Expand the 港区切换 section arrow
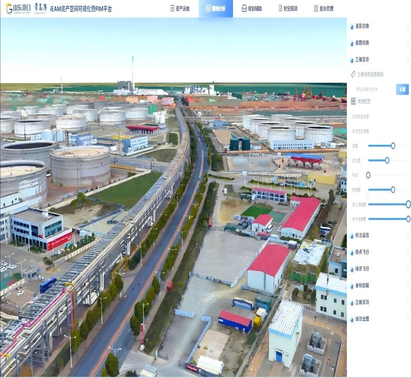Image resolution: width=411 pixels, height=378 pixels. click(x=408, y=26)
